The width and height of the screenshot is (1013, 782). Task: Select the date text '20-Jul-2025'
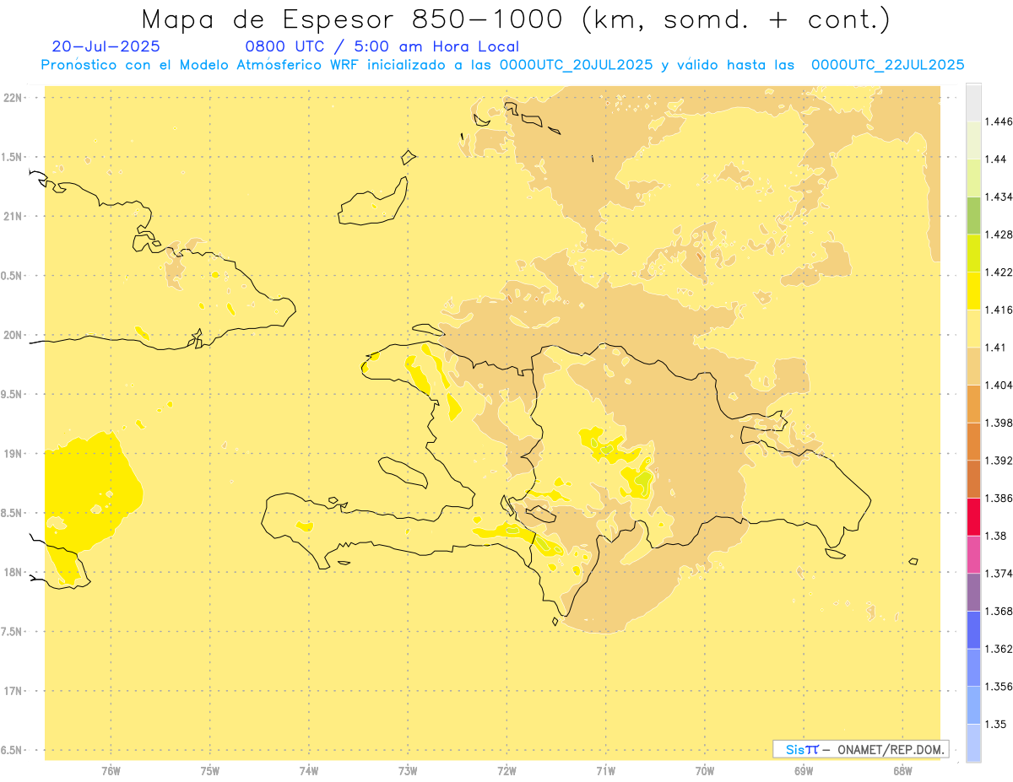(106, 46)
